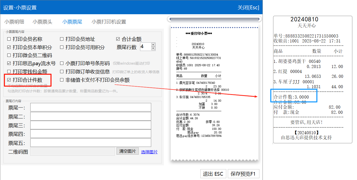Decrease 票尾行数 with down arrow
This screenshot has height=180, width=357.
pos(153,49)
